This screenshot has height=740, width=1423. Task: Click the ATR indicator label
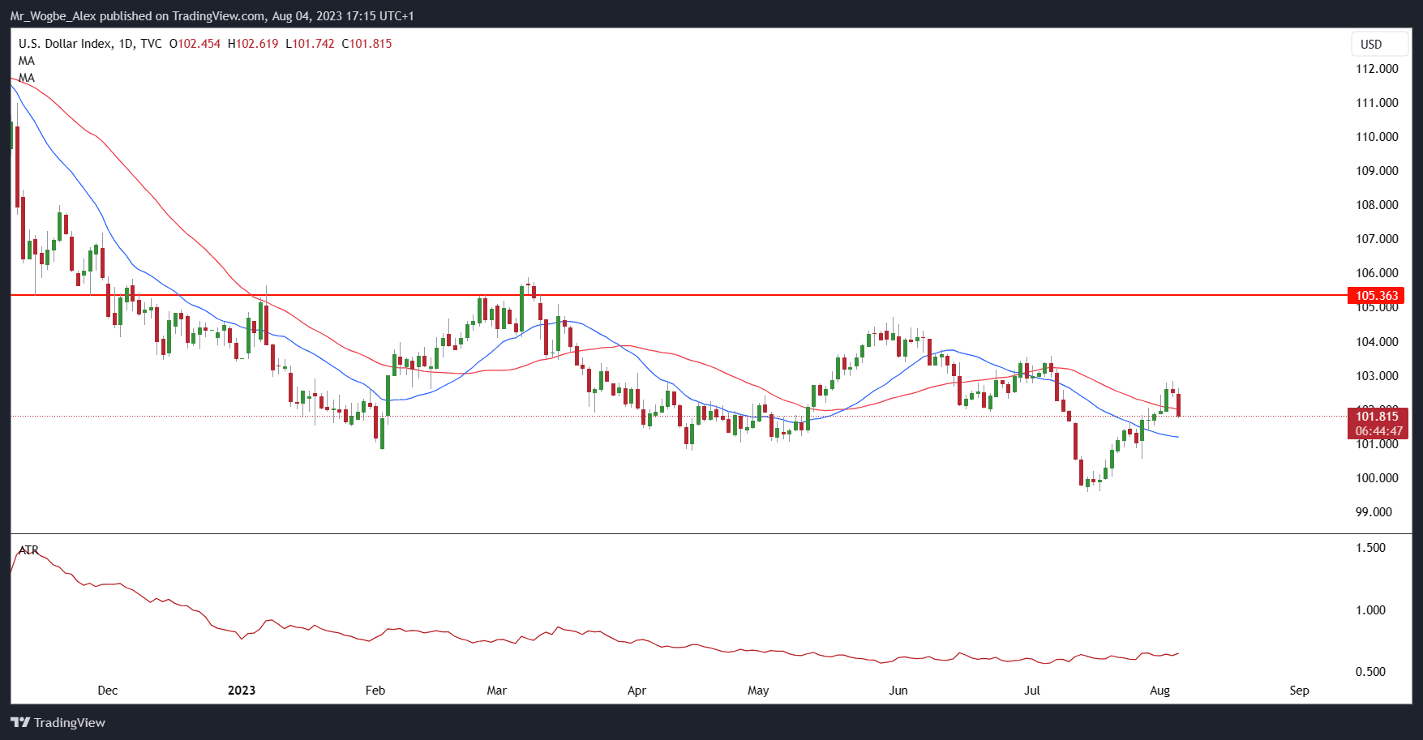[28, 550]
